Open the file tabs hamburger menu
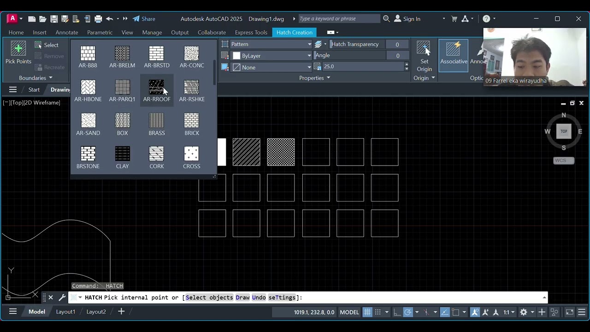Viewport: 590px width, 332px height. (13, 89)
